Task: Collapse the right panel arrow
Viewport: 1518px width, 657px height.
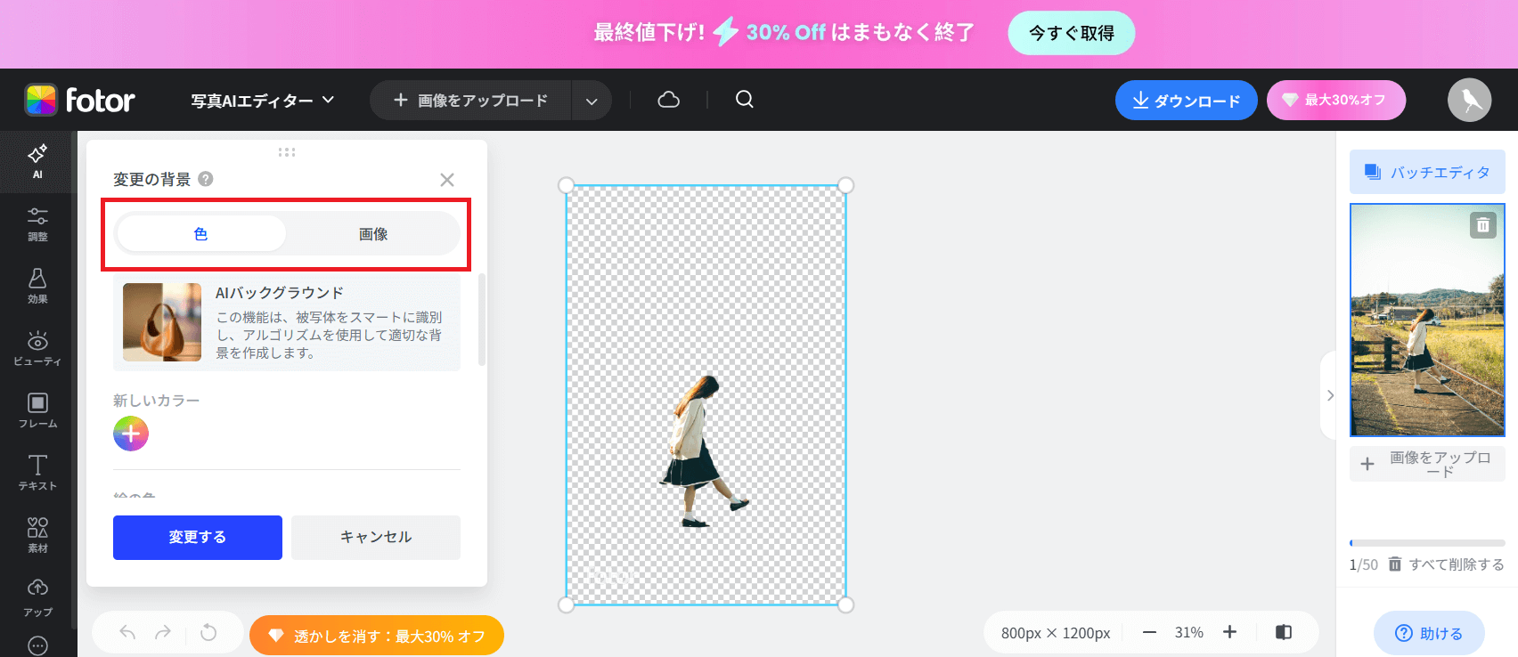Action: (1330, 395)
